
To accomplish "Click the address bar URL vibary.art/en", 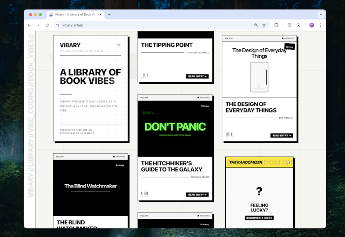I will click(73, 25).
